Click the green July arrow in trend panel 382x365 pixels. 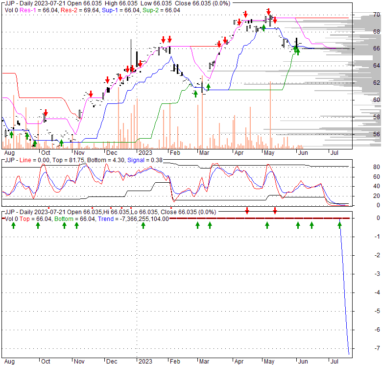tap(339, 225)
